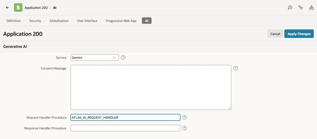Image resolution: width=317 pixels, height=139 pixels.
Task: Click the Response Handler Procedure label
Action: pyautogui.click(x=45, y=128)
